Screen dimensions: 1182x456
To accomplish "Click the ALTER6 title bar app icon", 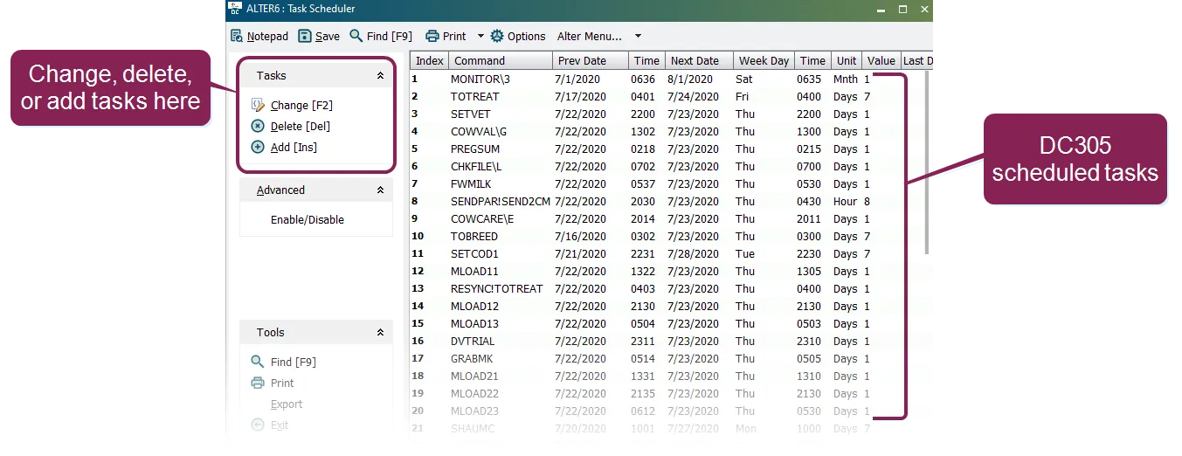I will [x=235, y=9].
